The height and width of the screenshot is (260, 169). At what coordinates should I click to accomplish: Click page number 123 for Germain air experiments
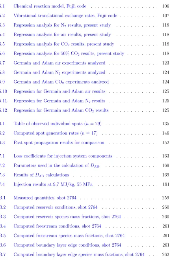click(165, 63)
